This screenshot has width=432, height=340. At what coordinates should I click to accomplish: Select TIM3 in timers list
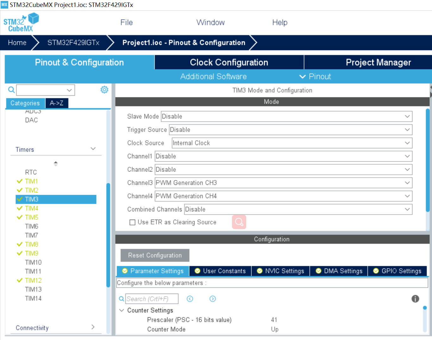(x=56, y=199)
